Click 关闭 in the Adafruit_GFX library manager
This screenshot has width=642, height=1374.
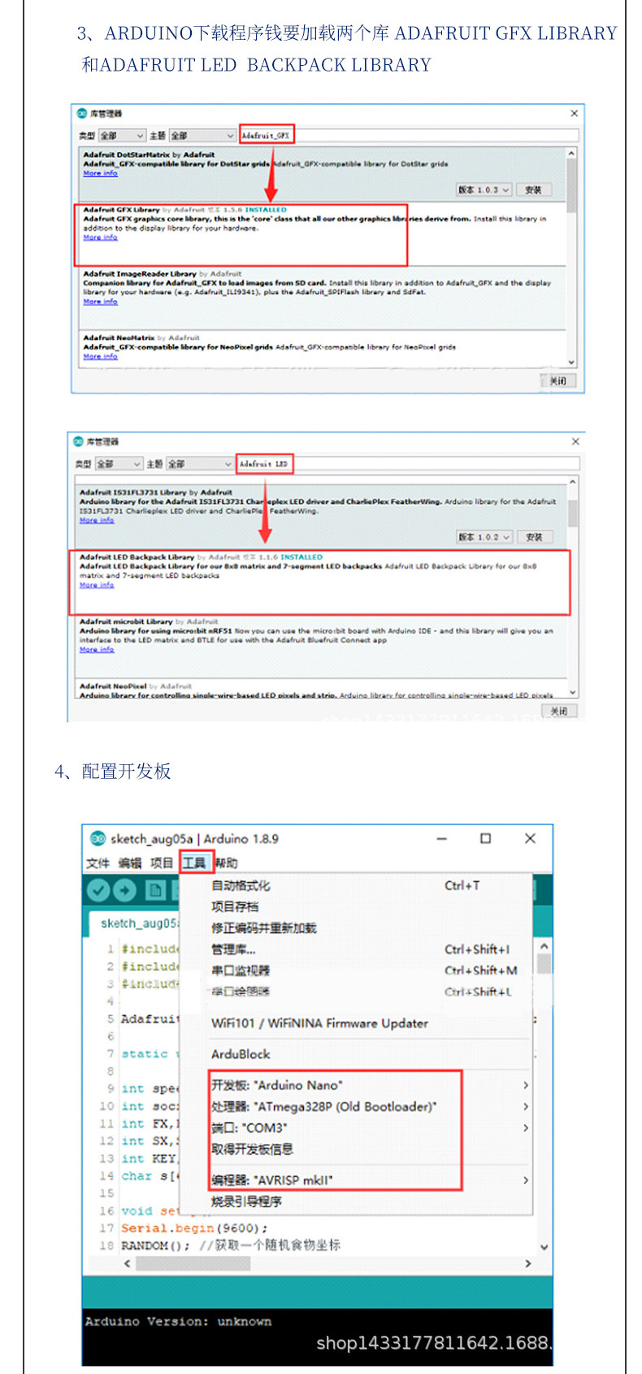pyautogui.click(x=557, y=380)
